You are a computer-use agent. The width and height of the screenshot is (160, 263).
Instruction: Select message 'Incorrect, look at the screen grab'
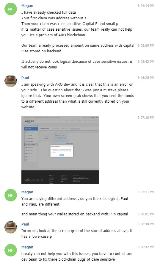[77, 234]
